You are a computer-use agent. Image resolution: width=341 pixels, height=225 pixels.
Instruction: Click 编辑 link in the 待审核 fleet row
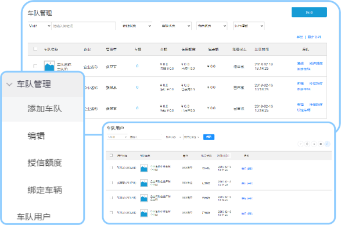[x=300, y=63]
